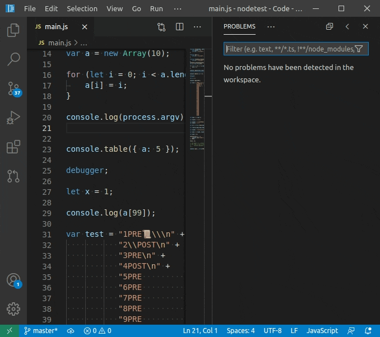Open the Go menu

(136, 9)
